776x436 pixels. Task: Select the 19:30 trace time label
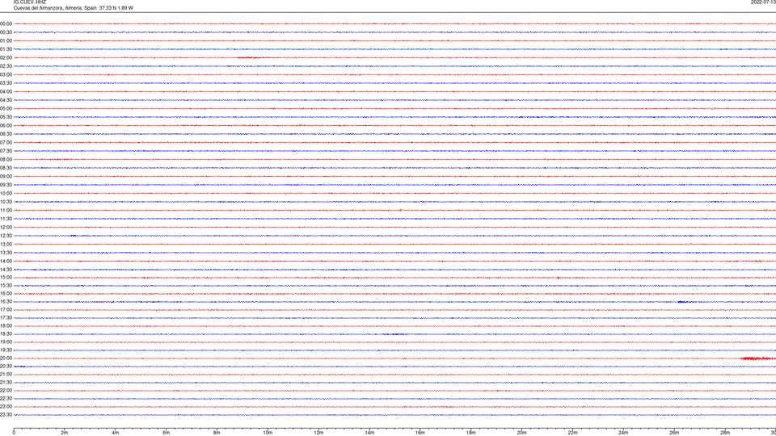[6, 350]
